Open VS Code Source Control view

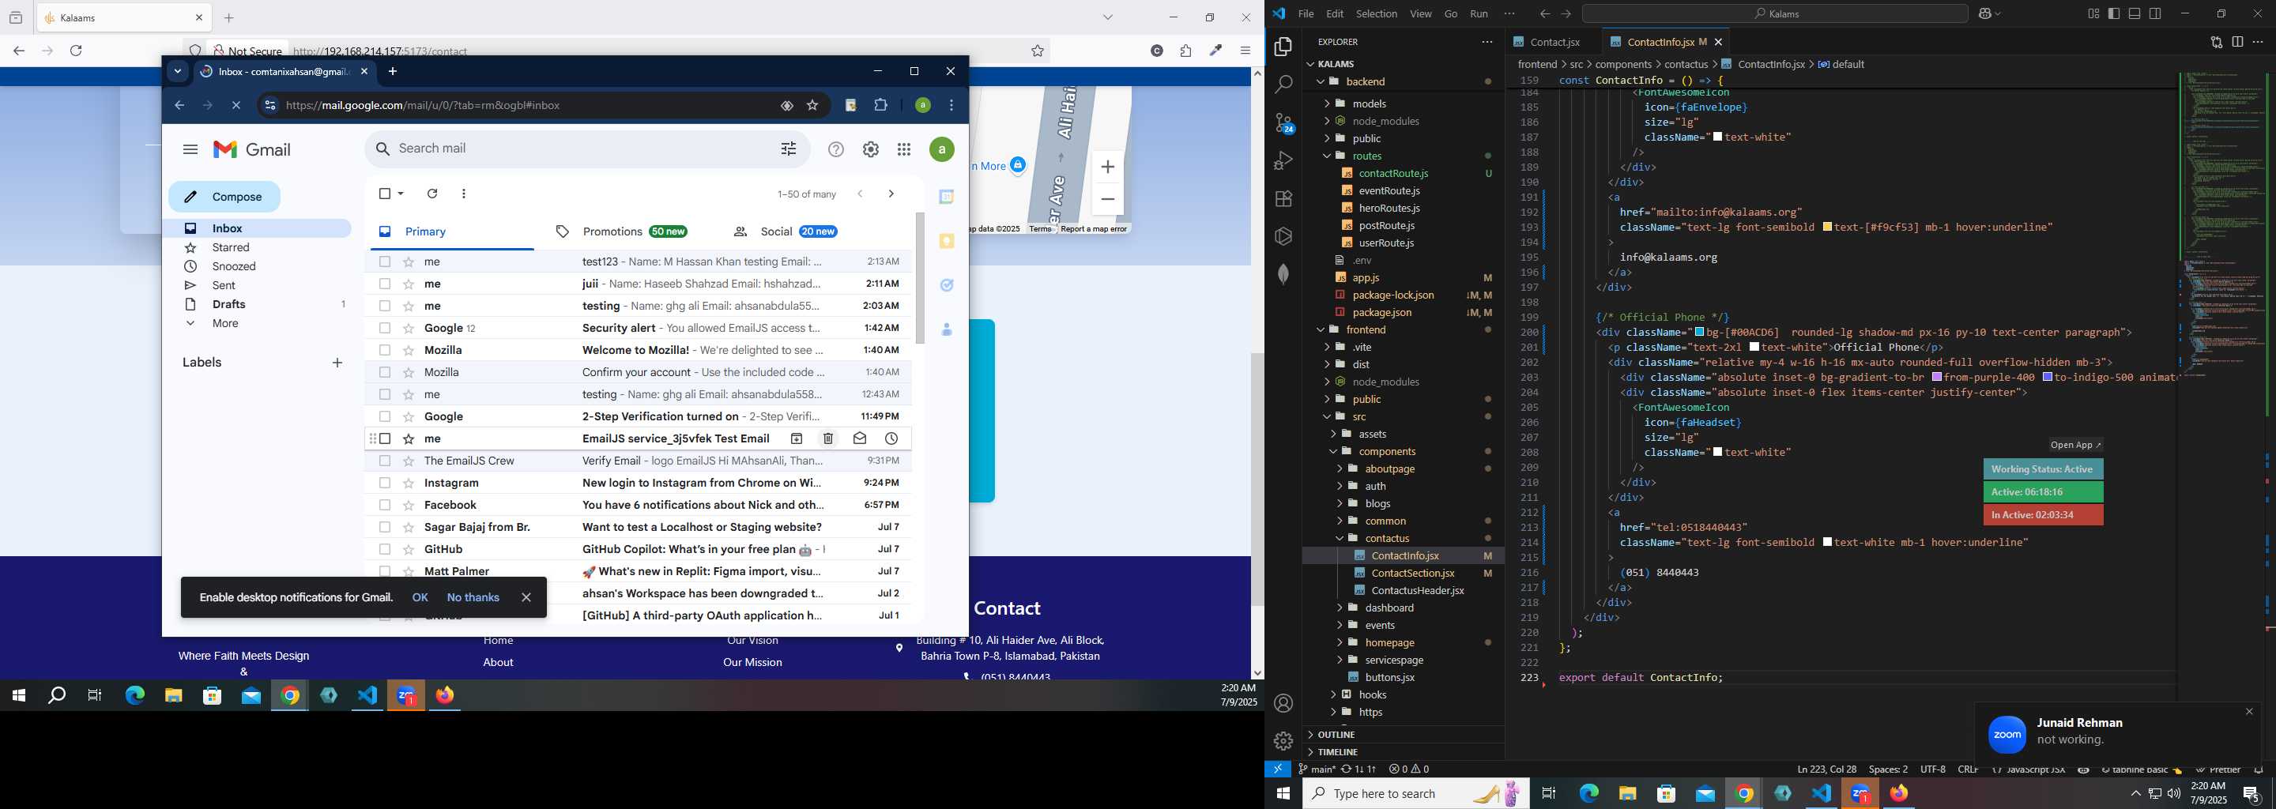1283,122
